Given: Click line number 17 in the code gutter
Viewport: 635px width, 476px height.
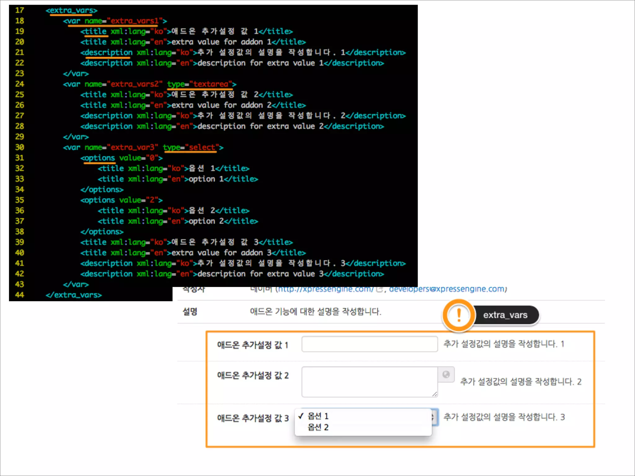Looking at the screenshot, I should (x=20, y=10).
